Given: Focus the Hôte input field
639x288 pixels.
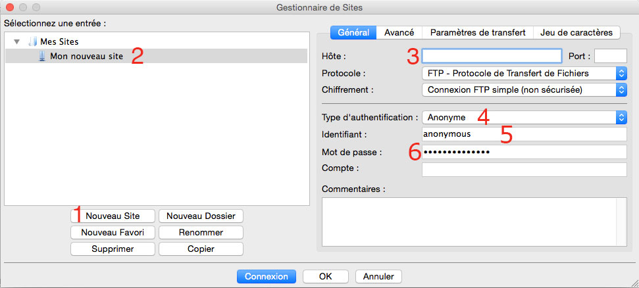Looking at the screenshot, I should click(492, 56).
